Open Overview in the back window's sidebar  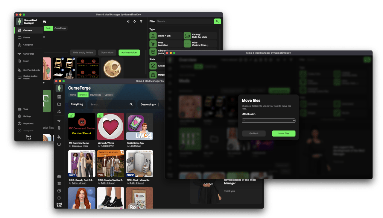(29, 30)
